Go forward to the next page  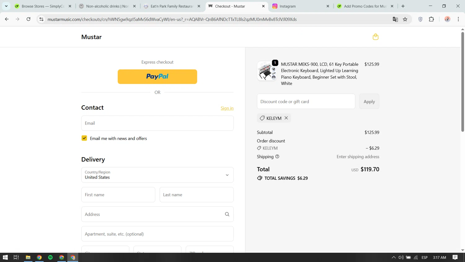coord(18,19)
